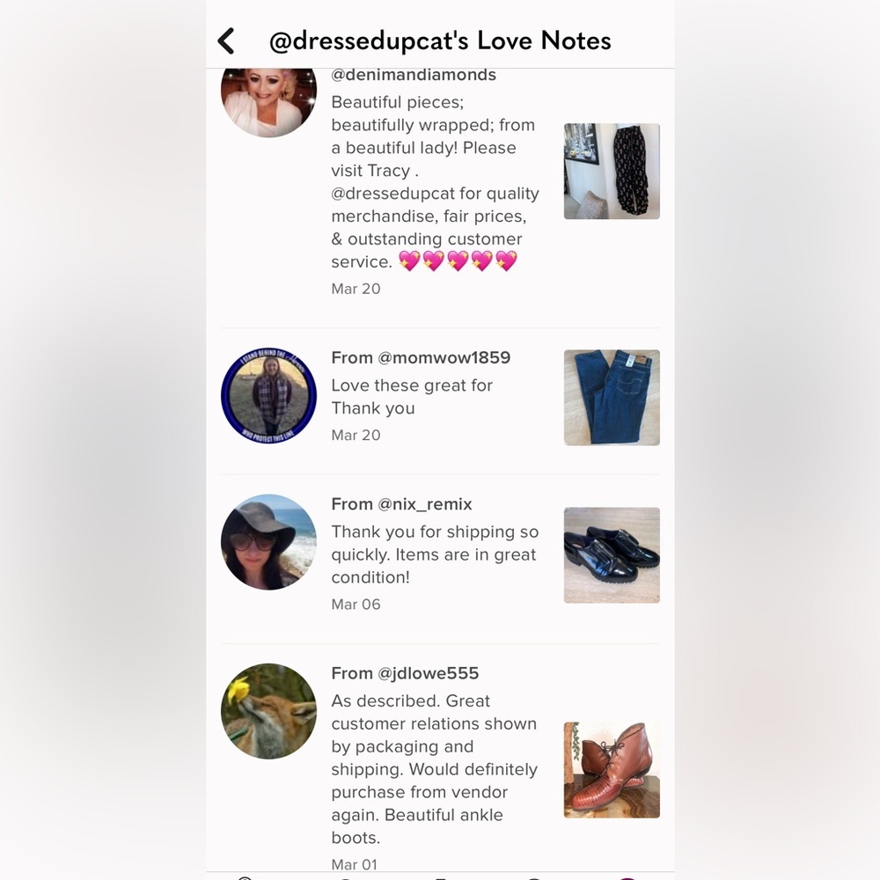
Task: Tap the 'As described. Great customer' note
Action: [435, 769]
